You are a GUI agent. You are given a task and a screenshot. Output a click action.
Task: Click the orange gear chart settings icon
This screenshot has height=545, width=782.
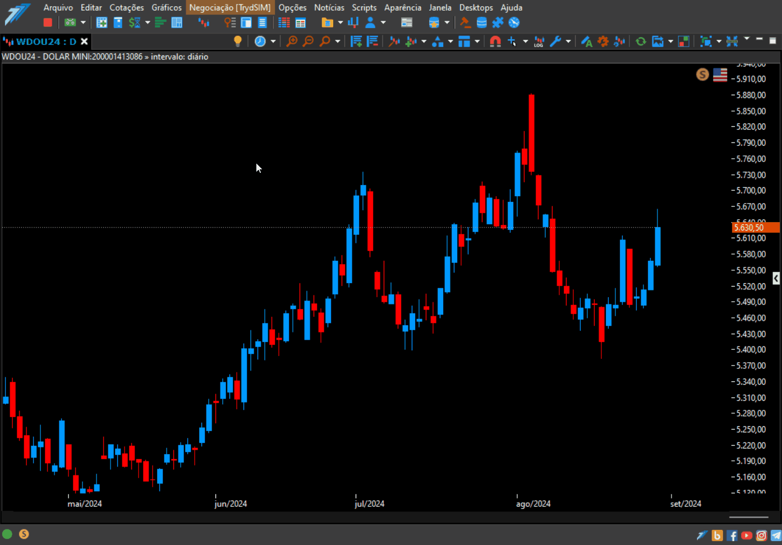coord(603,41)
